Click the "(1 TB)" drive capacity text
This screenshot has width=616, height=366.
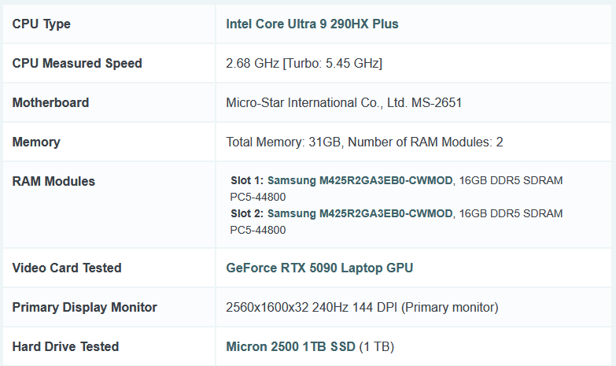[x=378, y=346]
